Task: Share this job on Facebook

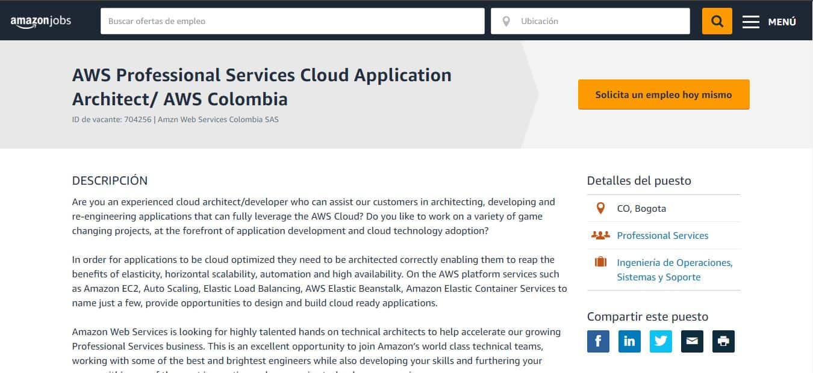Action: point(598,341)
